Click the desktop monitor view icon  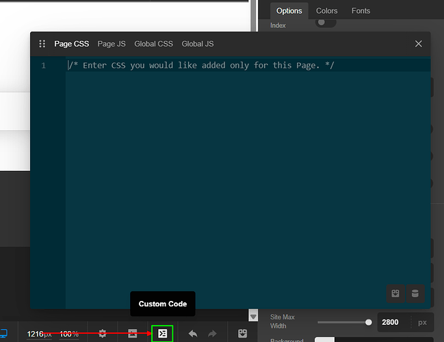click(3, 334)
